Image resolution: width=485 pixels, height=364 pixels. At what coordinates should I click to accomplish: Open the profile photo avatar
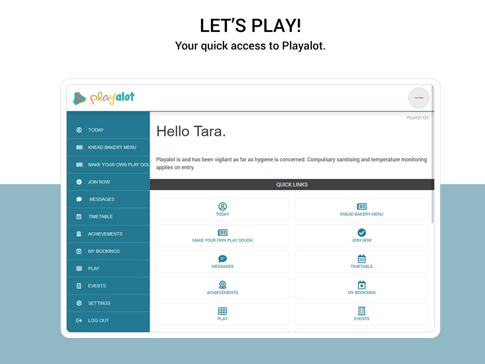pos(419,98)
